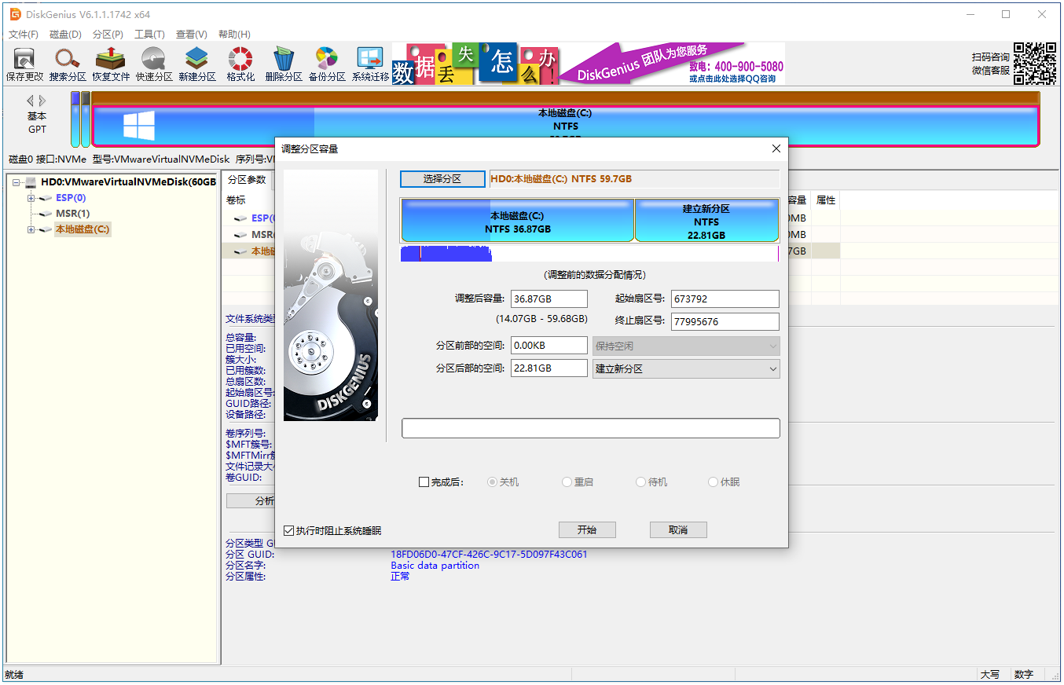Open the 查看(V) menu
The width and height of the screenshot is (1064, 685).
pos(190,34)
